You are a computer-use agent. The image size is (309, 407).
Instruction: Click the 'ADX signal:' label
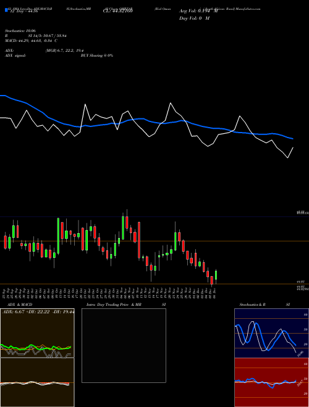pos(15,55)
